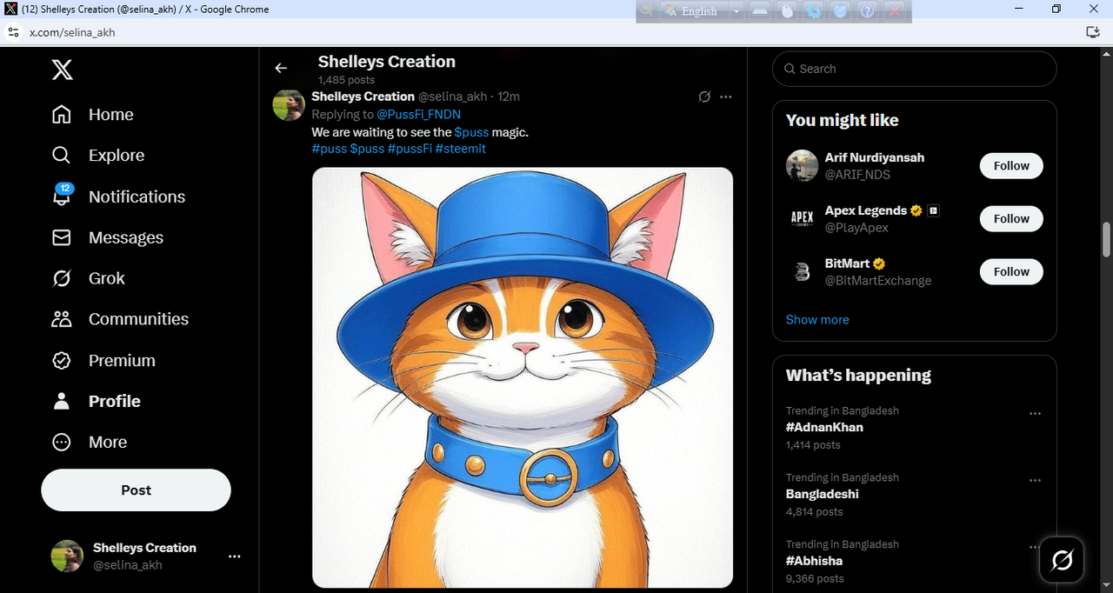Click the help question mark icon
Screen dimensions: 1113x593
(867, 11)
